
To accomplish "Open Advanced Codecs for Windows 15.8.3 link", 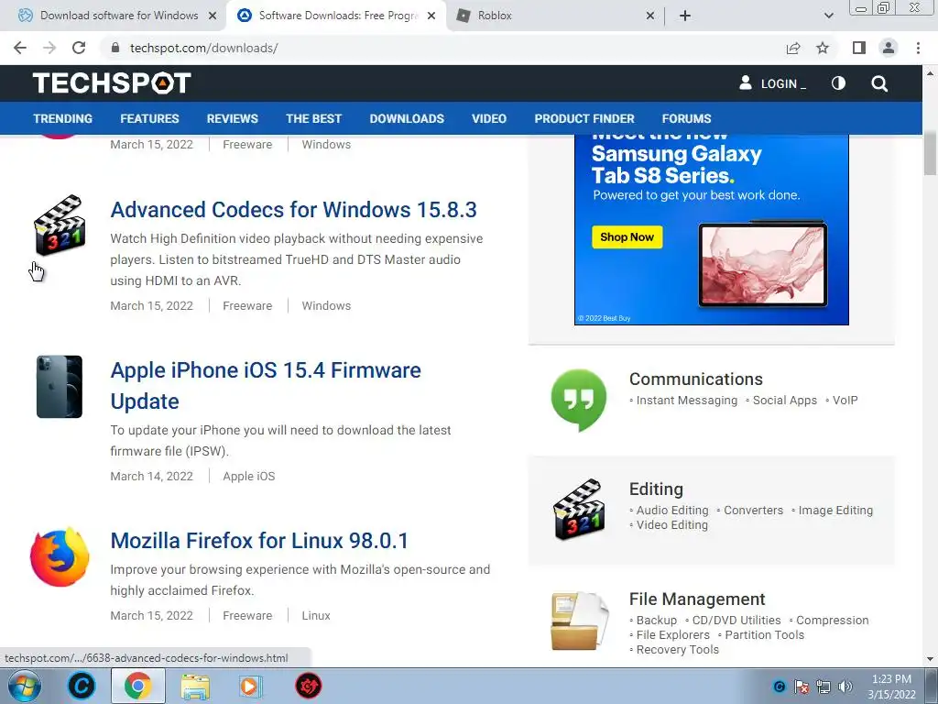I will pyautogui.click(x=294, y=210).
